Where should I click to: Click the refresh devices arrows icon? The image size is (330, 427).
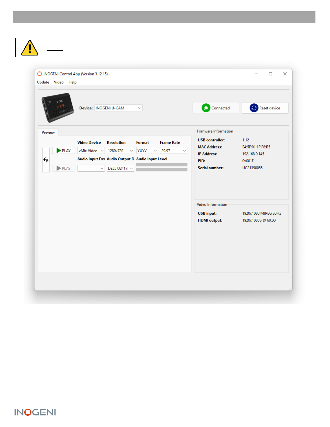[46, 160]
